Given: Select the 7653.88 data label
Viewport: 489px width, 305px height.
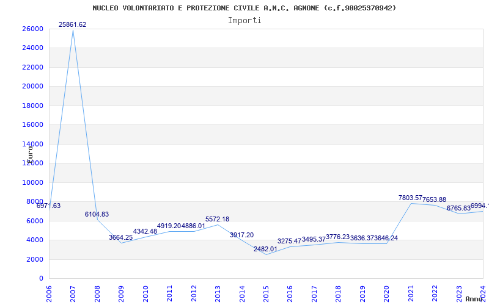Looking at the screenshot, I should (435, 199).
